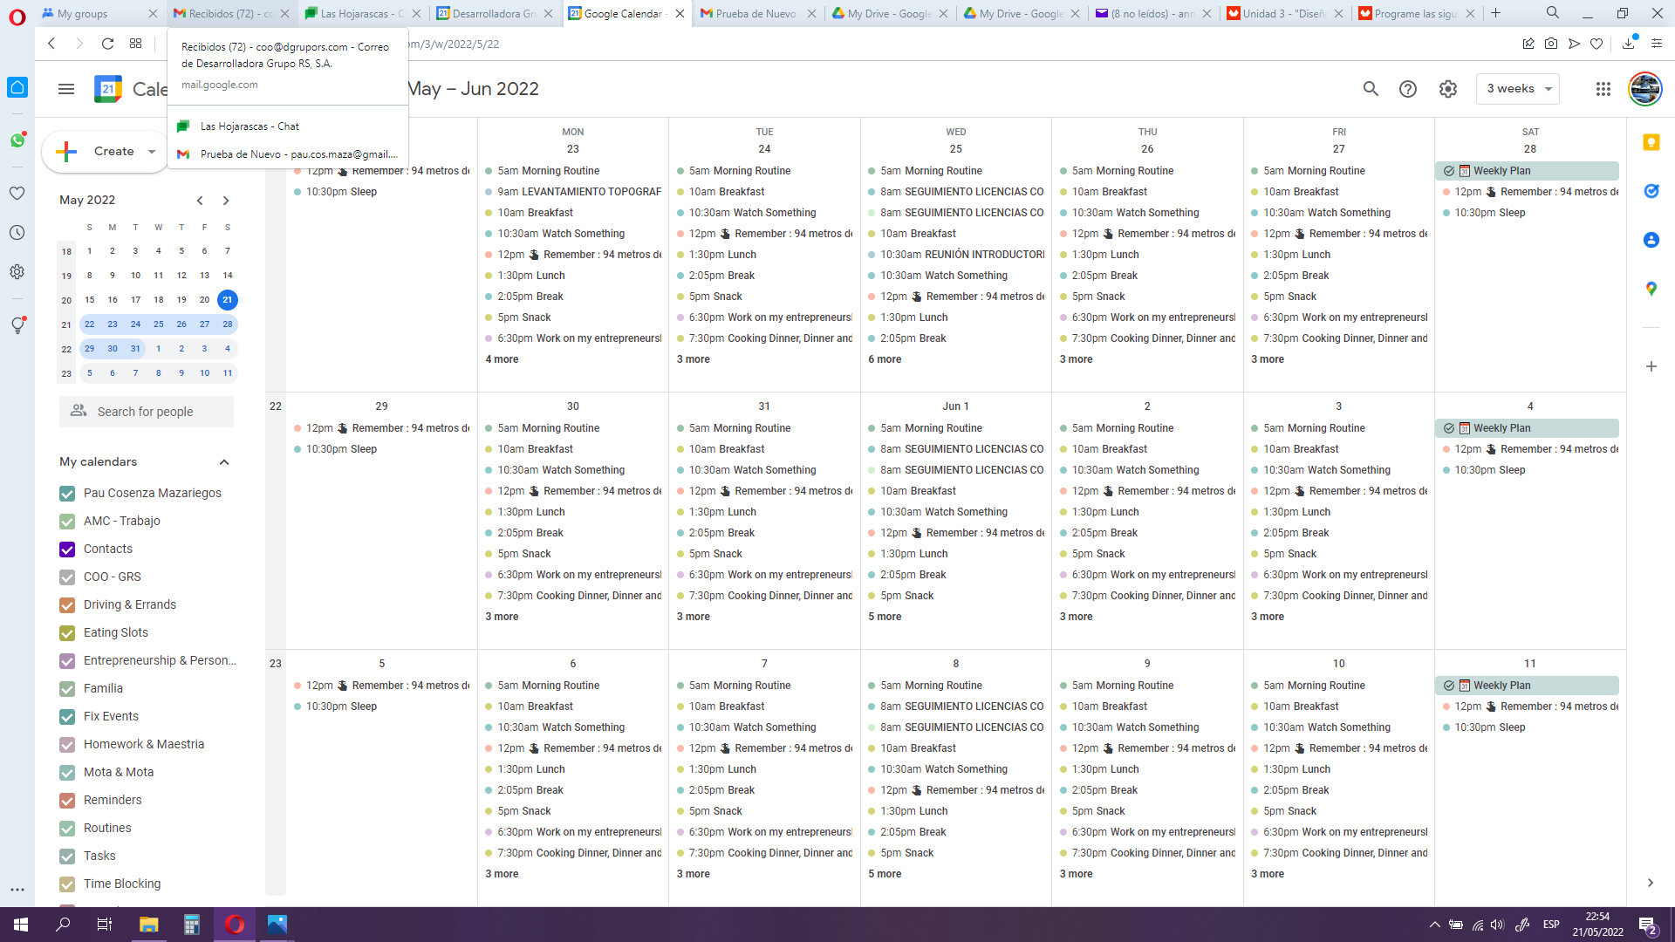Open Google Keep side panel icon
The width and height of the screenshot is (1675, 942).
[x=1651, y=142]
